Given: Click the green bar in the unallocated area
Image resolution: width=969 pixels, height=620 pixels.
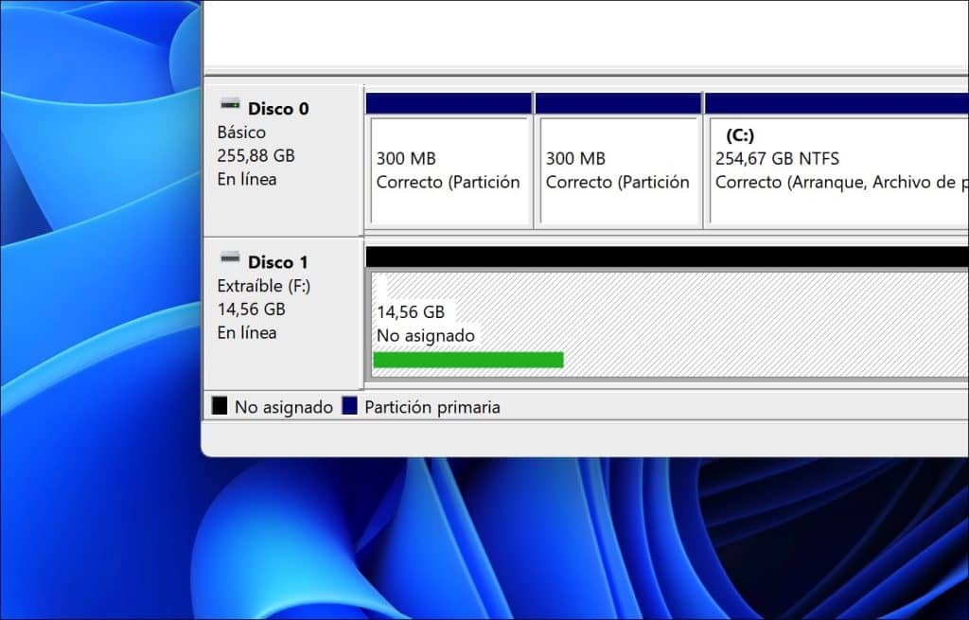Looking at the screenshot, I should pos(468,360).
